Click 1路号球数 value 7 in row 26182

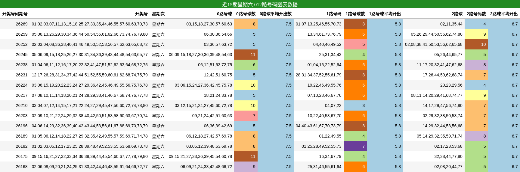[355, 146]
